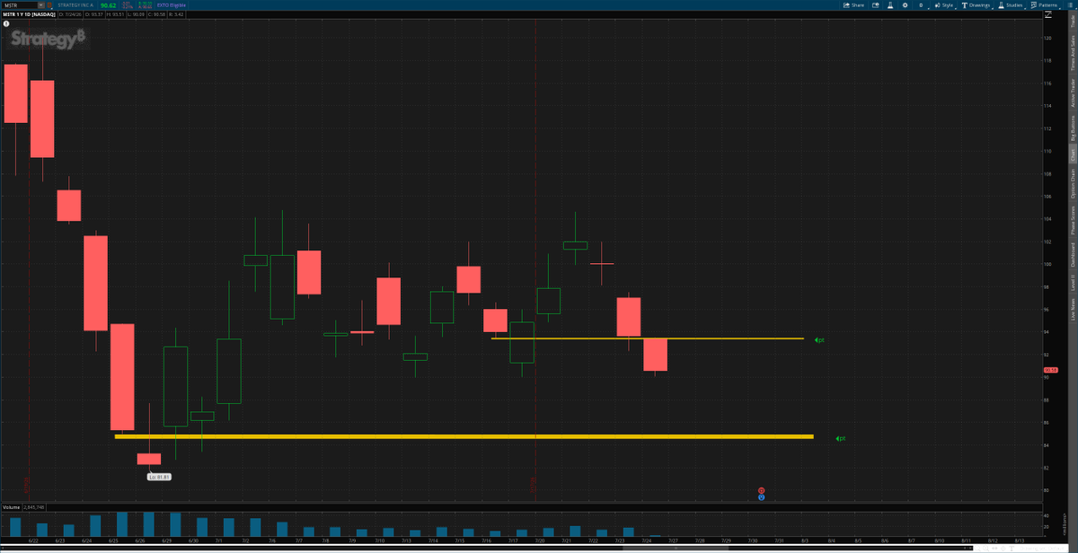
Task: Open the drawing count "0" dropdown
Action: click(x=923, y=4)
